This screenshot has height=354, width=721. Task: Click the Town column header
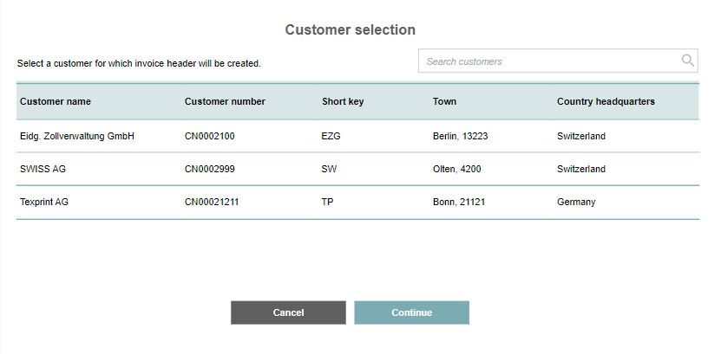pyautogui.click(x=444, y=101)
